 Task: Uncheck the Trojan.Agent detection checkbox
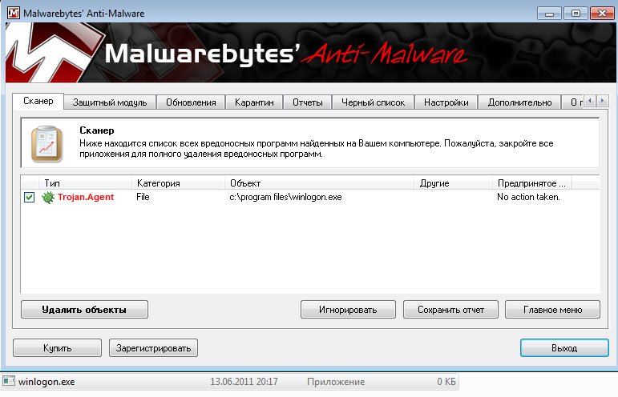coord(29,197)
